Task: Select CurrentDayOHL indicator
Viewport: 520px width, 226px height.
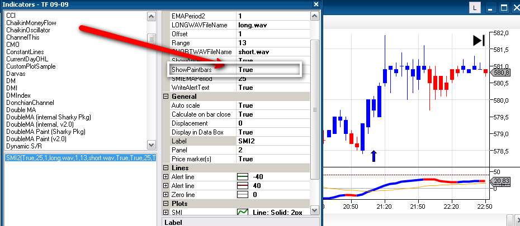Action: click(27, 59)
